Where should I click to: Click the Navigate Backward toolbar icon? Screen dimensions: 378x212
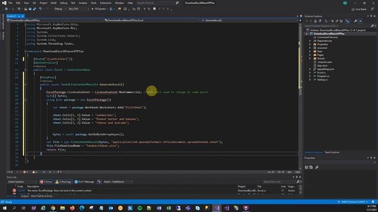tap(6, 9)
